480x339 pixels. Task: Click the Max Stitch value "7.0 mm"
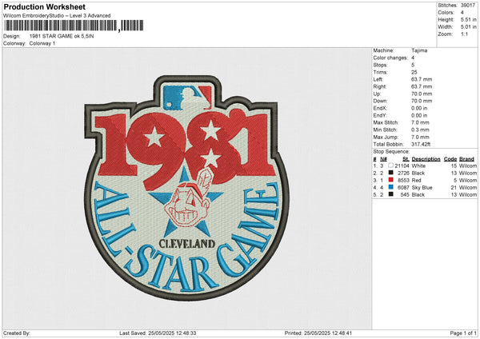420,122
